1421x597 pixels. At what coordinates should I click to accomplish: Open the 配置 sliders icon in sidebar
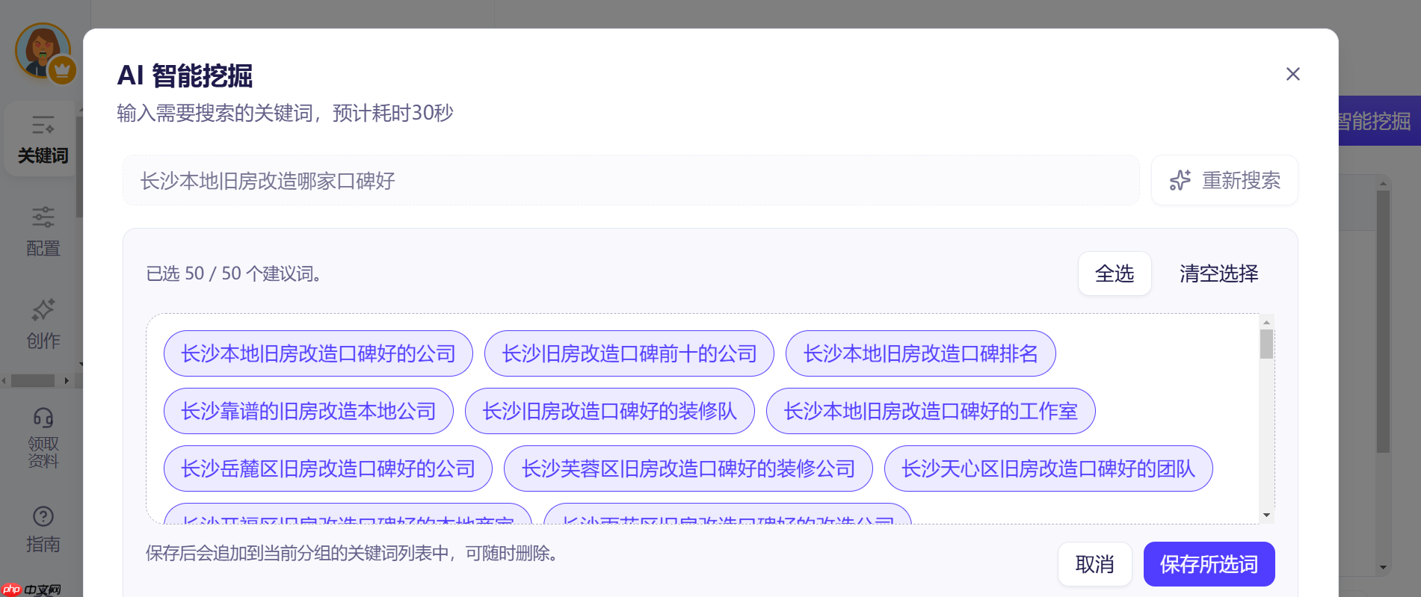tap(43, 217)
